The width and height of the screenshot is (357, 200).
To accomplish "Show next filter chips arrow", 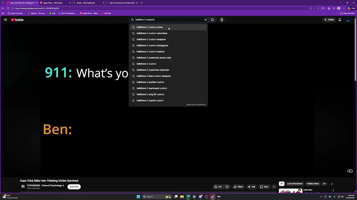I will pyautogui.click(x=331, y=184).
